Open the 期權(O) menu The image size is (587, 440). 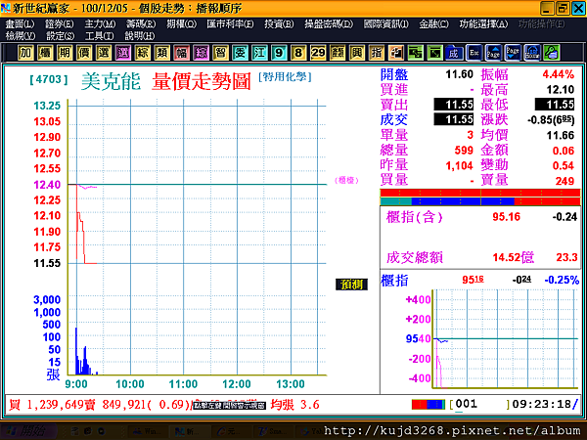[x=182, y=24]
